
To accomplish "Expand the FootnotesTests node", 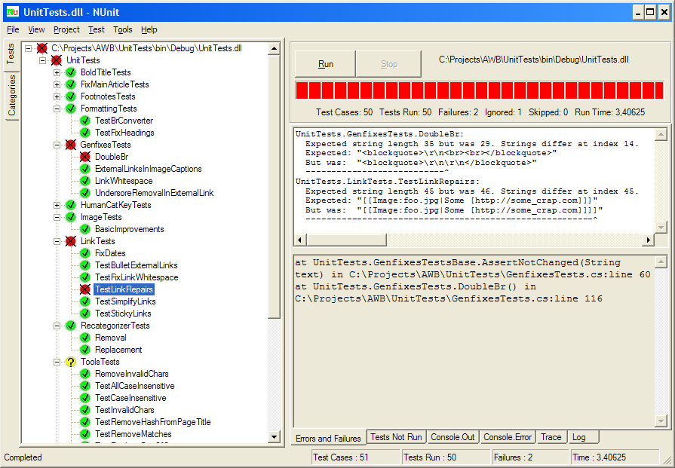I will (57, 96).
